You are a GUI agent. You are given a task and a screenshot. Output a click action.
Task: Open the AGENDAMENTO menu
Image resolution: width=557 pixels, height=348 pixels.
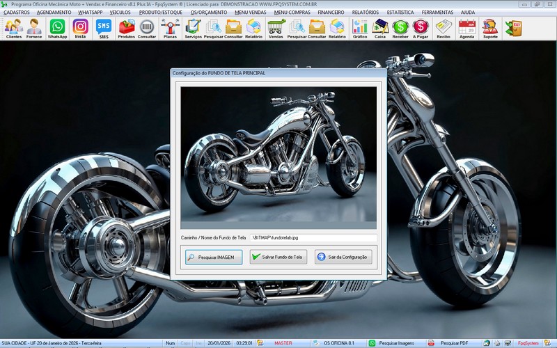[x=54, y=12]
